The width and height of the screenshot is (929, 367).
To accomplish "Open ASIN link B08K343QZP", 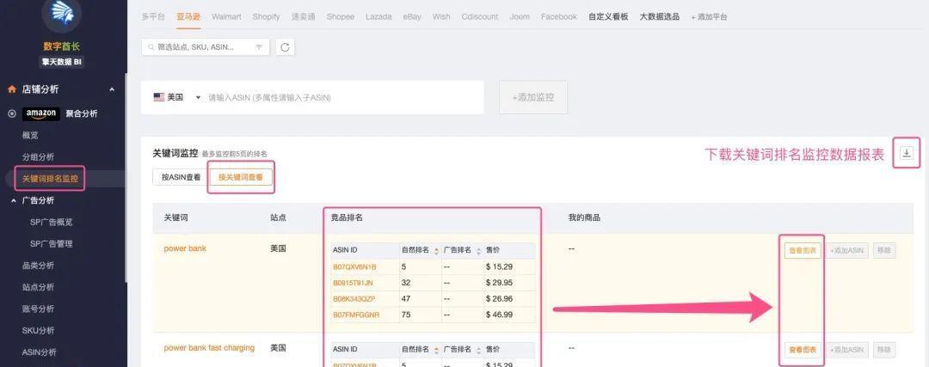I will [x=354, y=299].
